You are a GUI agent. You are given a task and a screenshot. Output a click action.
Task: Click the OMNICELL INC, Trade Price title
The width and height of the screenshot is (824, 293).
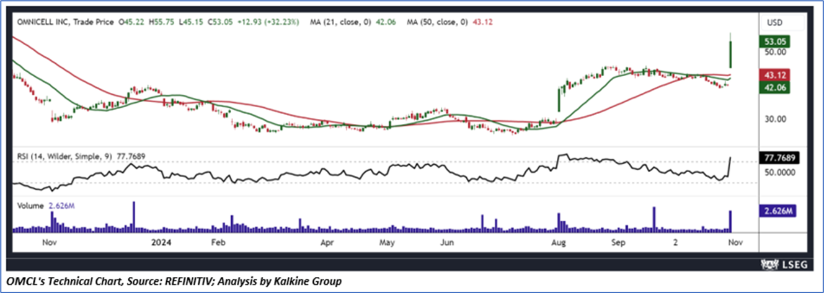pos(64,23)
